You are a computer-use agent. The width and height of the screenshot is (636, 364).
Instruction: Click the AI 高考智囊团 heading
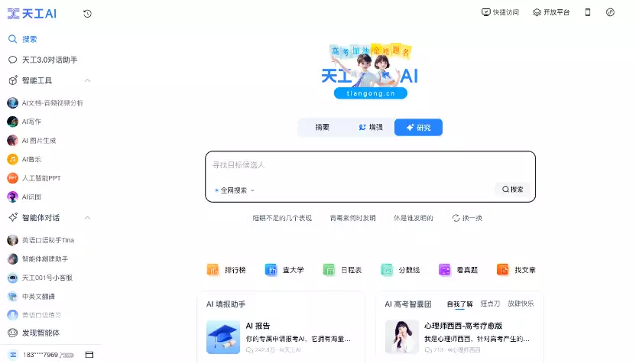[x=408, y=304]
